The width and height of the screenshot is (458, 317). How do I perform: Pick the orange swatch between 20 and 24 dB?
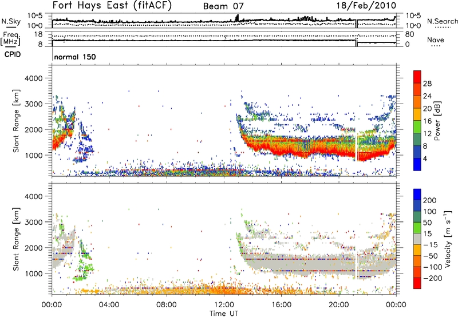point(417,102)
